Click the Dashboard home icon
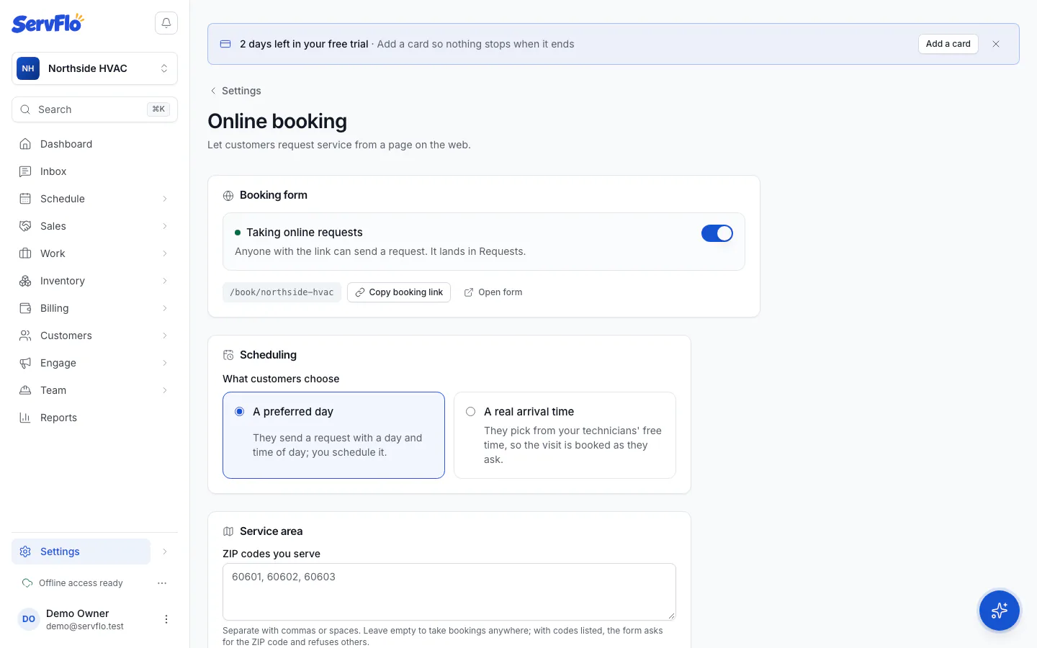The height and width of the screenshot is (648, 1037). tap(25, 144)
